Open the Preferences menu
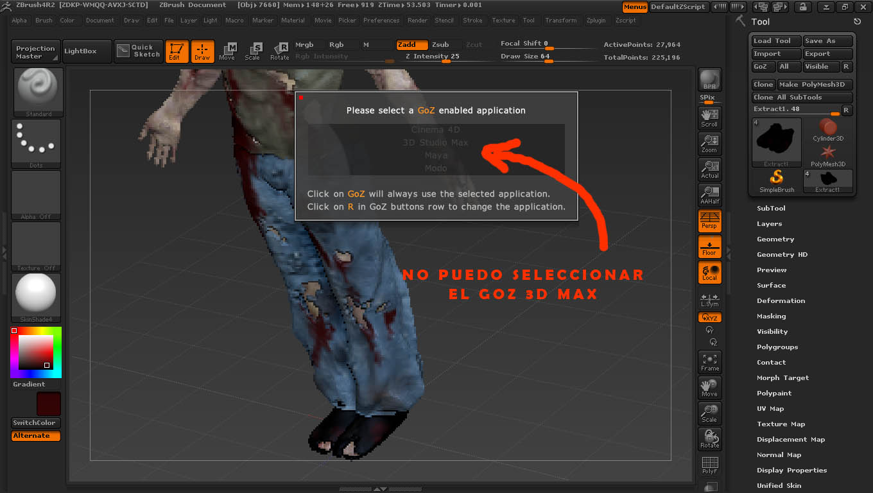The image size is (873, 493). 381,21
